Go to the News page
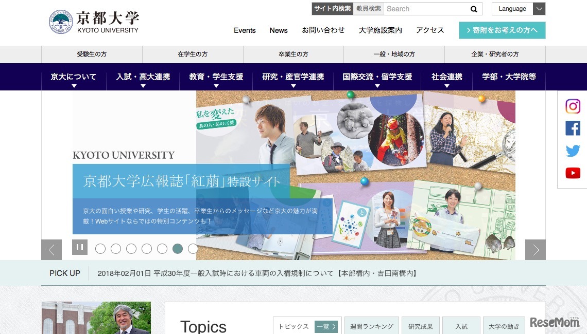This screenshot has height=334, width=587. click(279, 30)
